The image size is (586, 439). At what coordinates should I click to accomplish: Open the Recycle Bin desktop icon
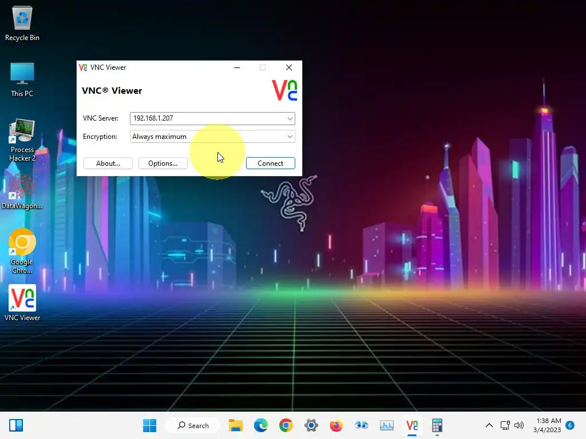pyautogui.click(x=22, y=23)
